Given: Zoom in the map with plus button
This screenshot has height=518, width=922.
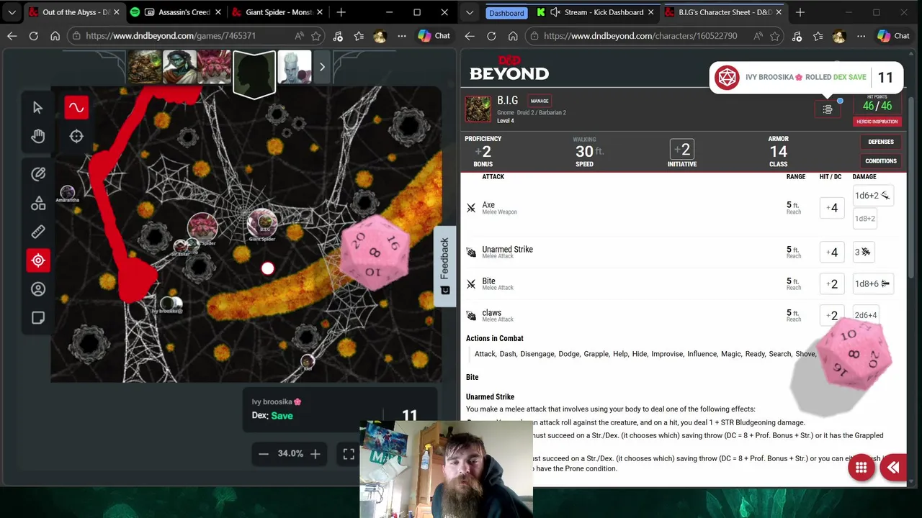Looking at the screenshot, I should 315,454.
